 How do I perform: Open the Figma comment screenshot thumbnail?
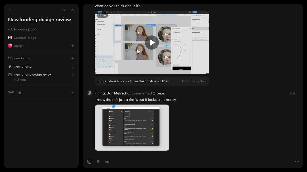pyautogui.click(x=132, y=127)
